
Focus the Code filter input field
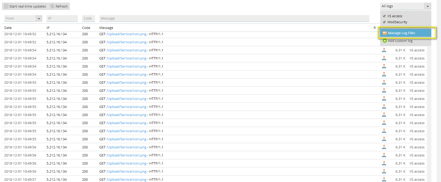pyautogui.click(x=89, y=19)
